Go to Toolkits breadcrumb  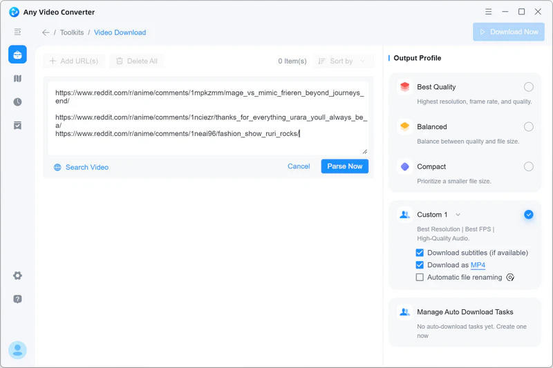(x=72, y=32)
